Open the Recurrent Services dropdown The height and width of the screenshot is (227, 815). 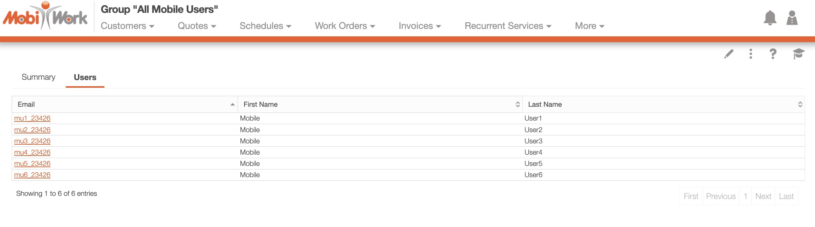pyautogui.click(x=508, y=26)
